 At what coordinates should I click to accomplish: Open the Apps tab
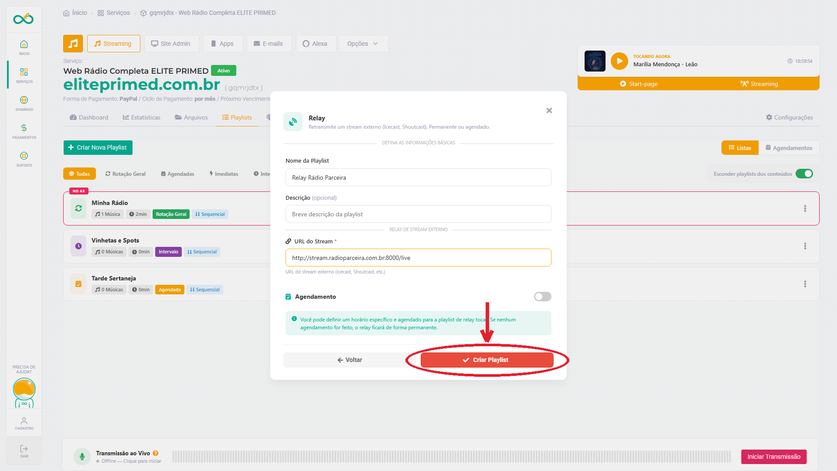click(x=223, y=44)
